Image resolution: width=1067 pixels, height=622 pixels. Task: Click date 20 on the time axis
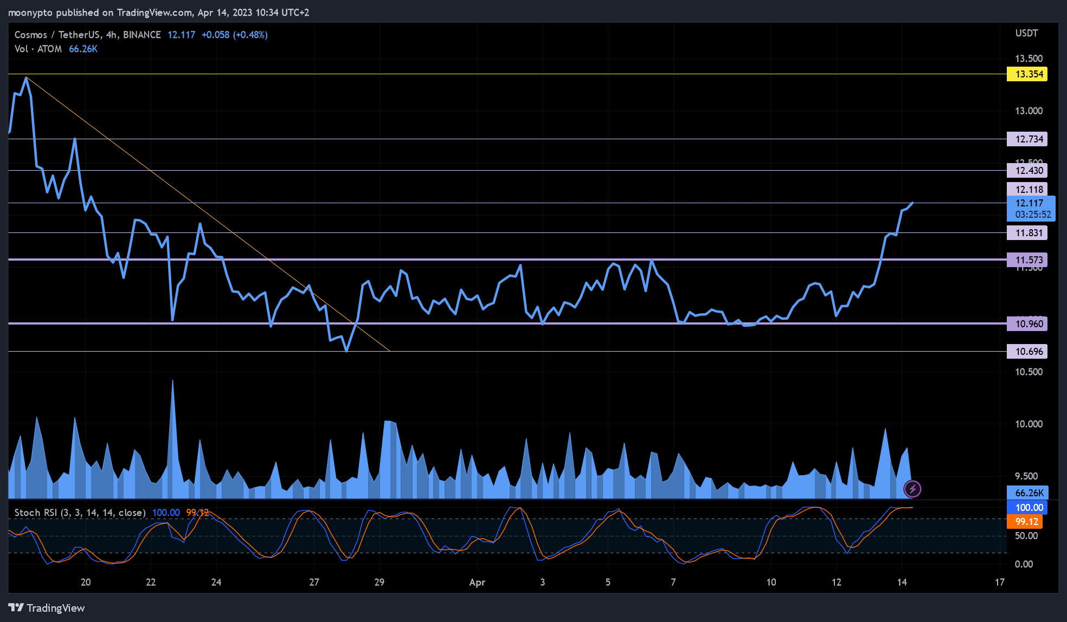[86, 582]
